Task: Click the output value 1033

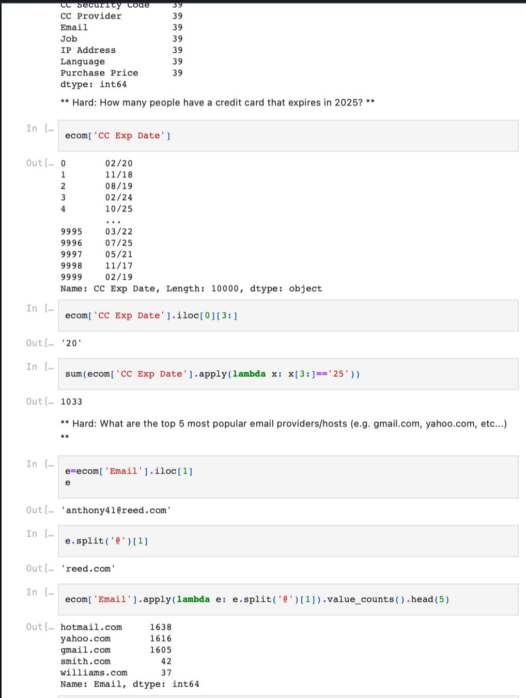Action: tap(71, 402)
